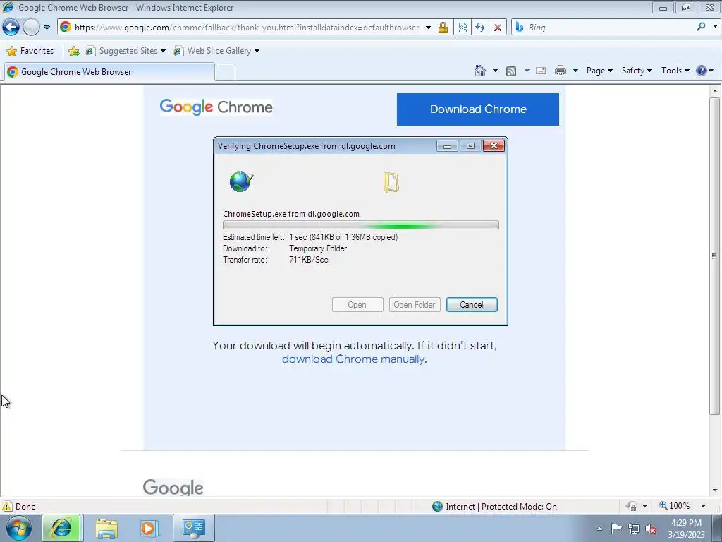Click Internet Protected Mode status text
This screenshot has width=722, height=542.
point(501,507)
